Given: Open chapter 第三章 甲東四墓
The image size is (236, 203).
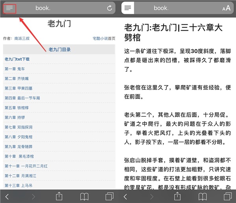Looking at the screenshot, I should click(x=18, y=89).
